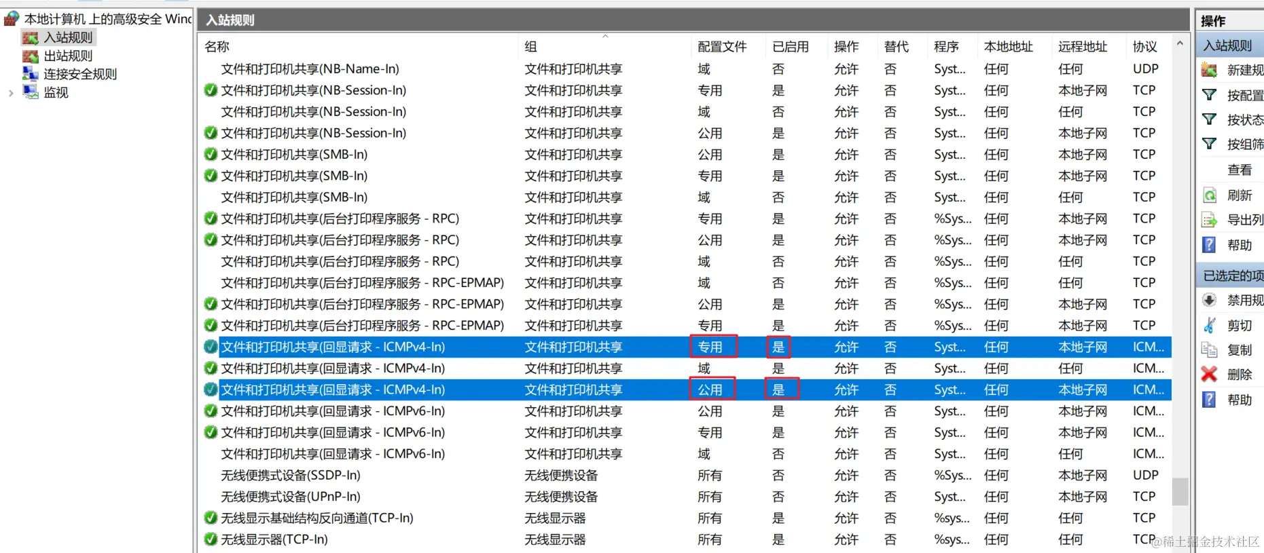The height and width of the screenshot is (553, 1264).
Task: Choose 禁用规则 action
Action: 1245,300
